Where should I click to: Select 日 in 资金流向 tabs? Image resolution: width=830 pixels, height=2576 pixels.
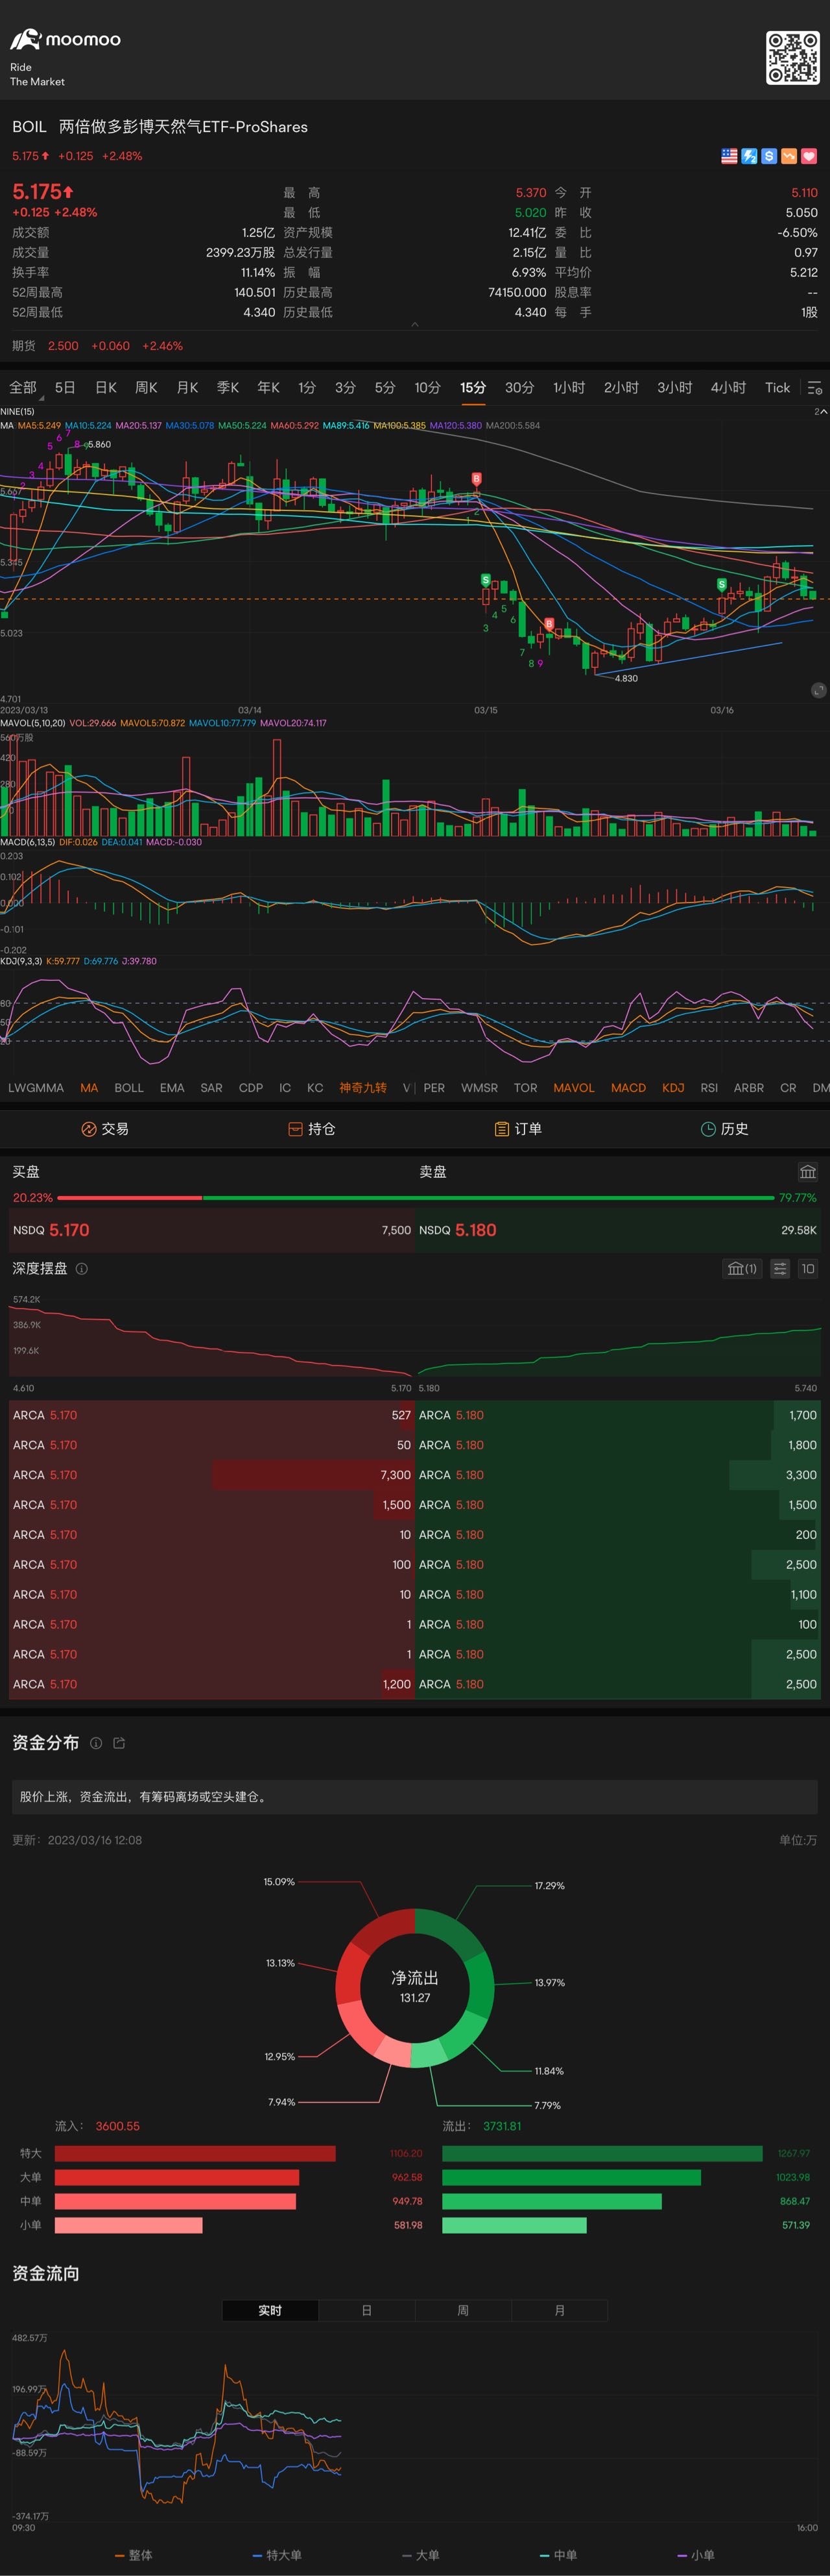pyautogui.click(x=366, y=2310)
